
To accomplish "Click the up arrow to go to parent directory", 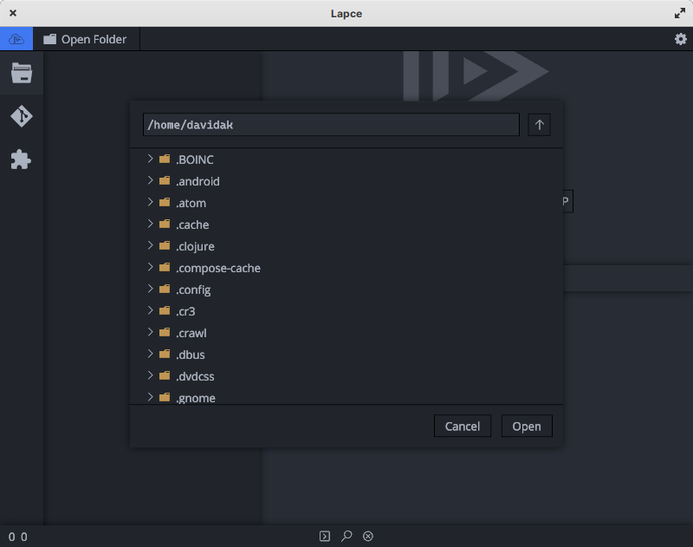I will tap(539, 125).
